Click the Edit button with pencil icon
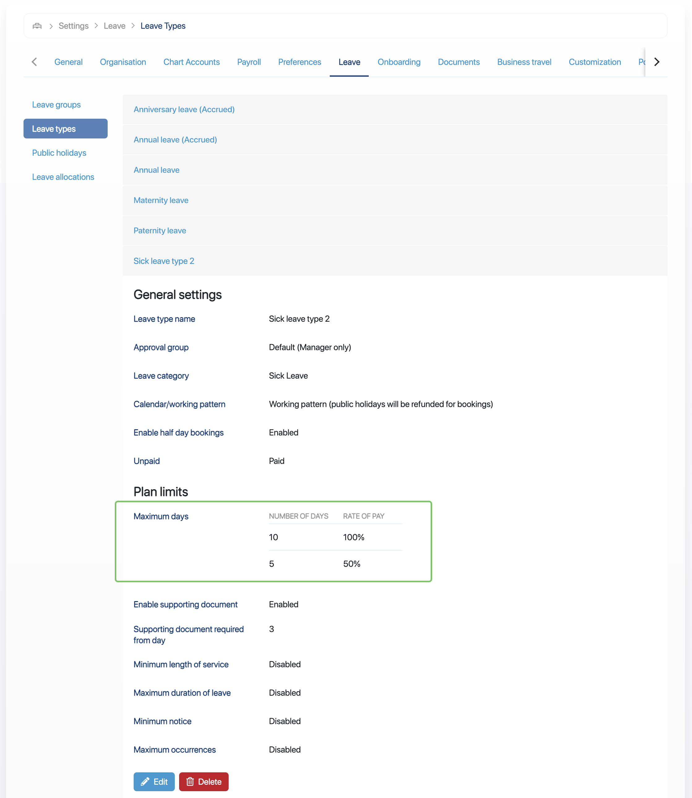 click(x=154, y=781)
